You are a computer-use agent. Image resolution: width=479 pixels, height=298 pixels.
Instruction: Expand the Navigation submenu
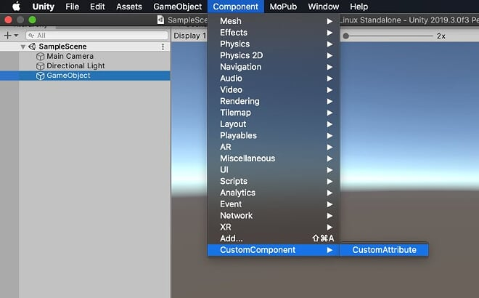point(274,67)
